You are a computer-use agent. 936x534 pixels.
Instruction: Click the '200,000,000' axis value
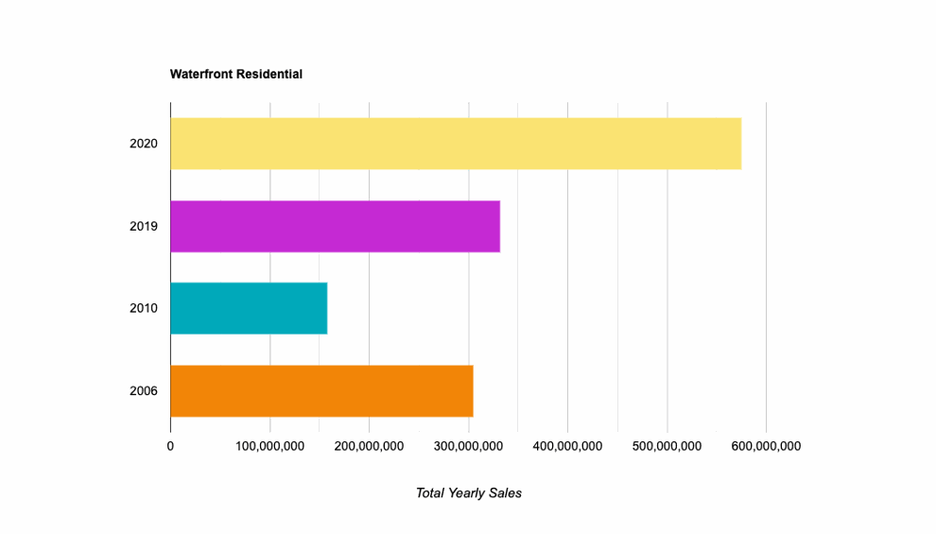(369, 446)
